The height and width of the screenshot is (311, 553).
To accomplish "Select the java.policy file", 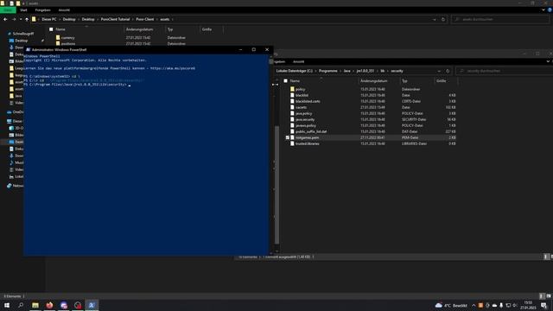I will pos(303,113).
